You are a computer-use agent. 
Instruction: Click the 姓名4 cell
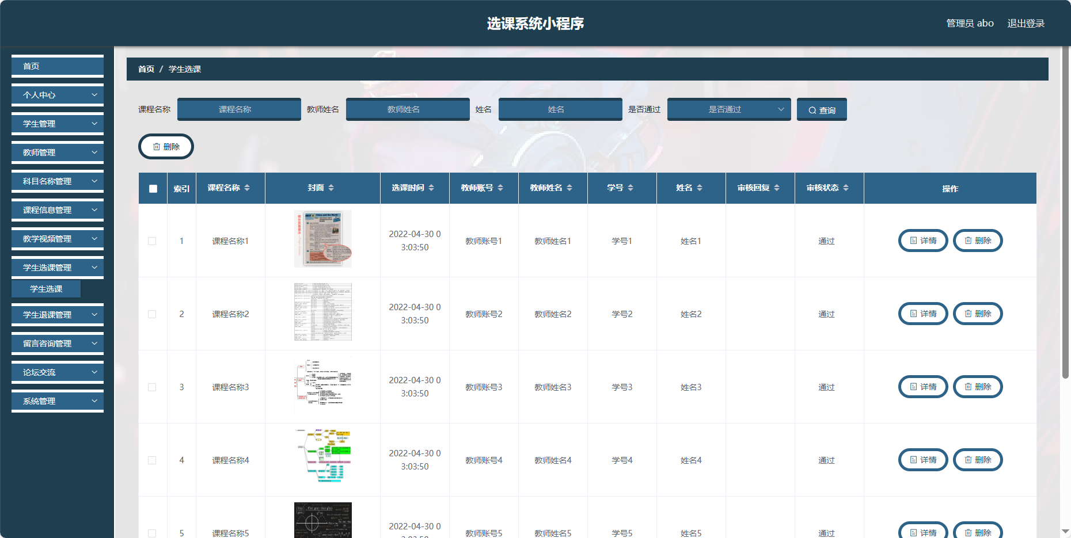[691, 460]
